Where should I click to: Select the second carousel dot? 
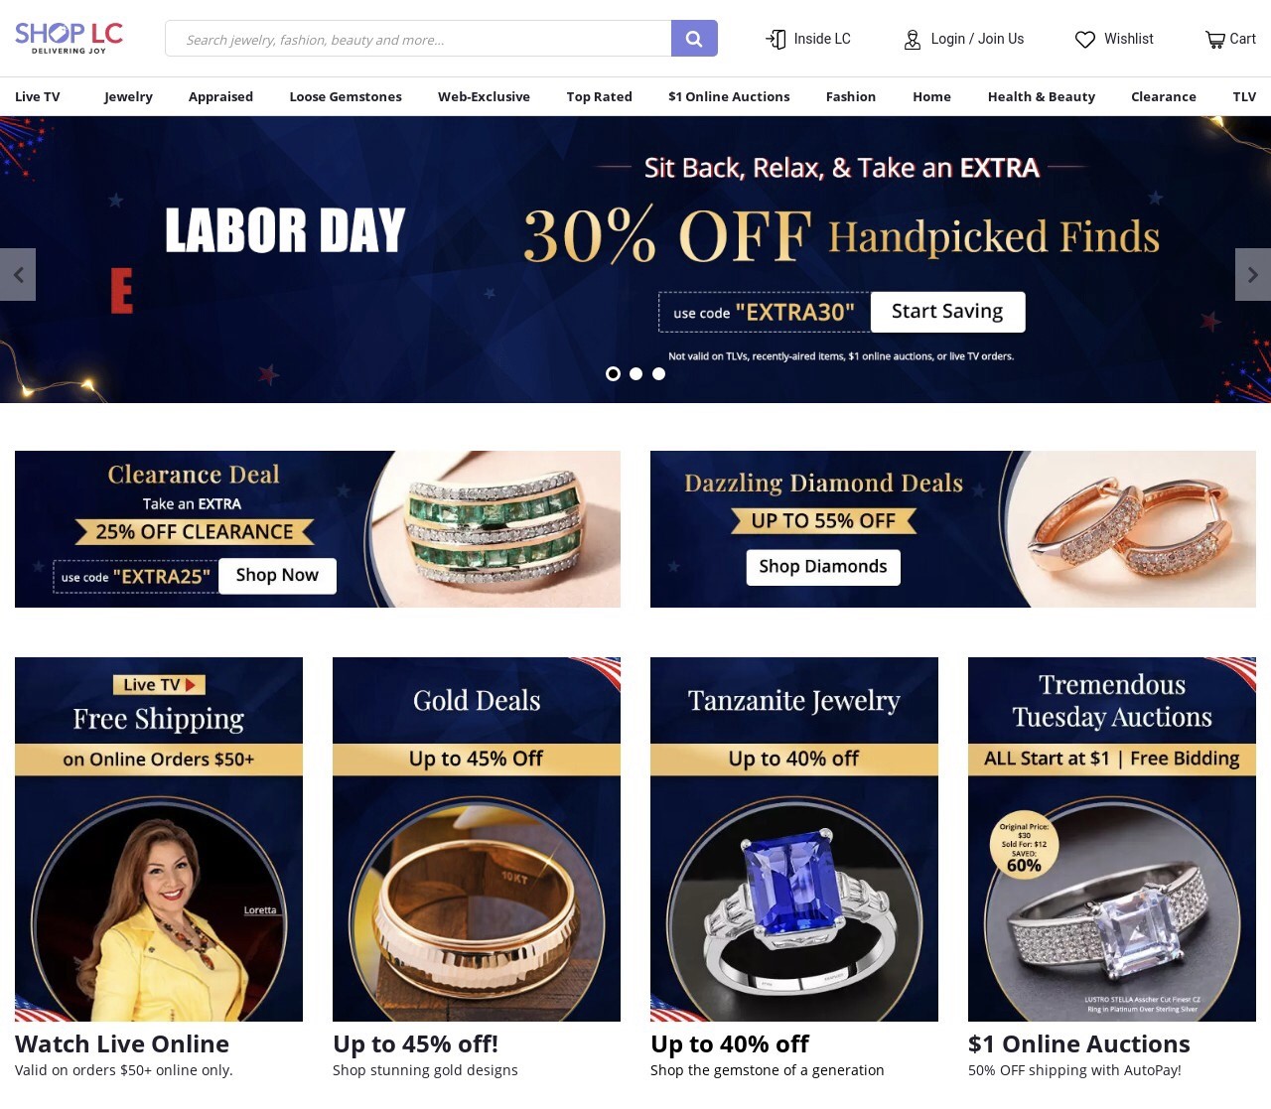pos(635,373)
